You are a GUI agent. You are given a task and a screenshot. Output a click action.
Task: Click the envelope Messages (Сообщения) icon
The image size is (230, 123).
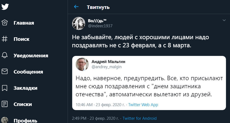click(5, 72)
